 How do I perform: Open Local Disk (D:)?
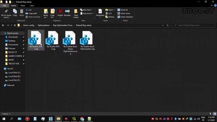(x=14, y=76)
